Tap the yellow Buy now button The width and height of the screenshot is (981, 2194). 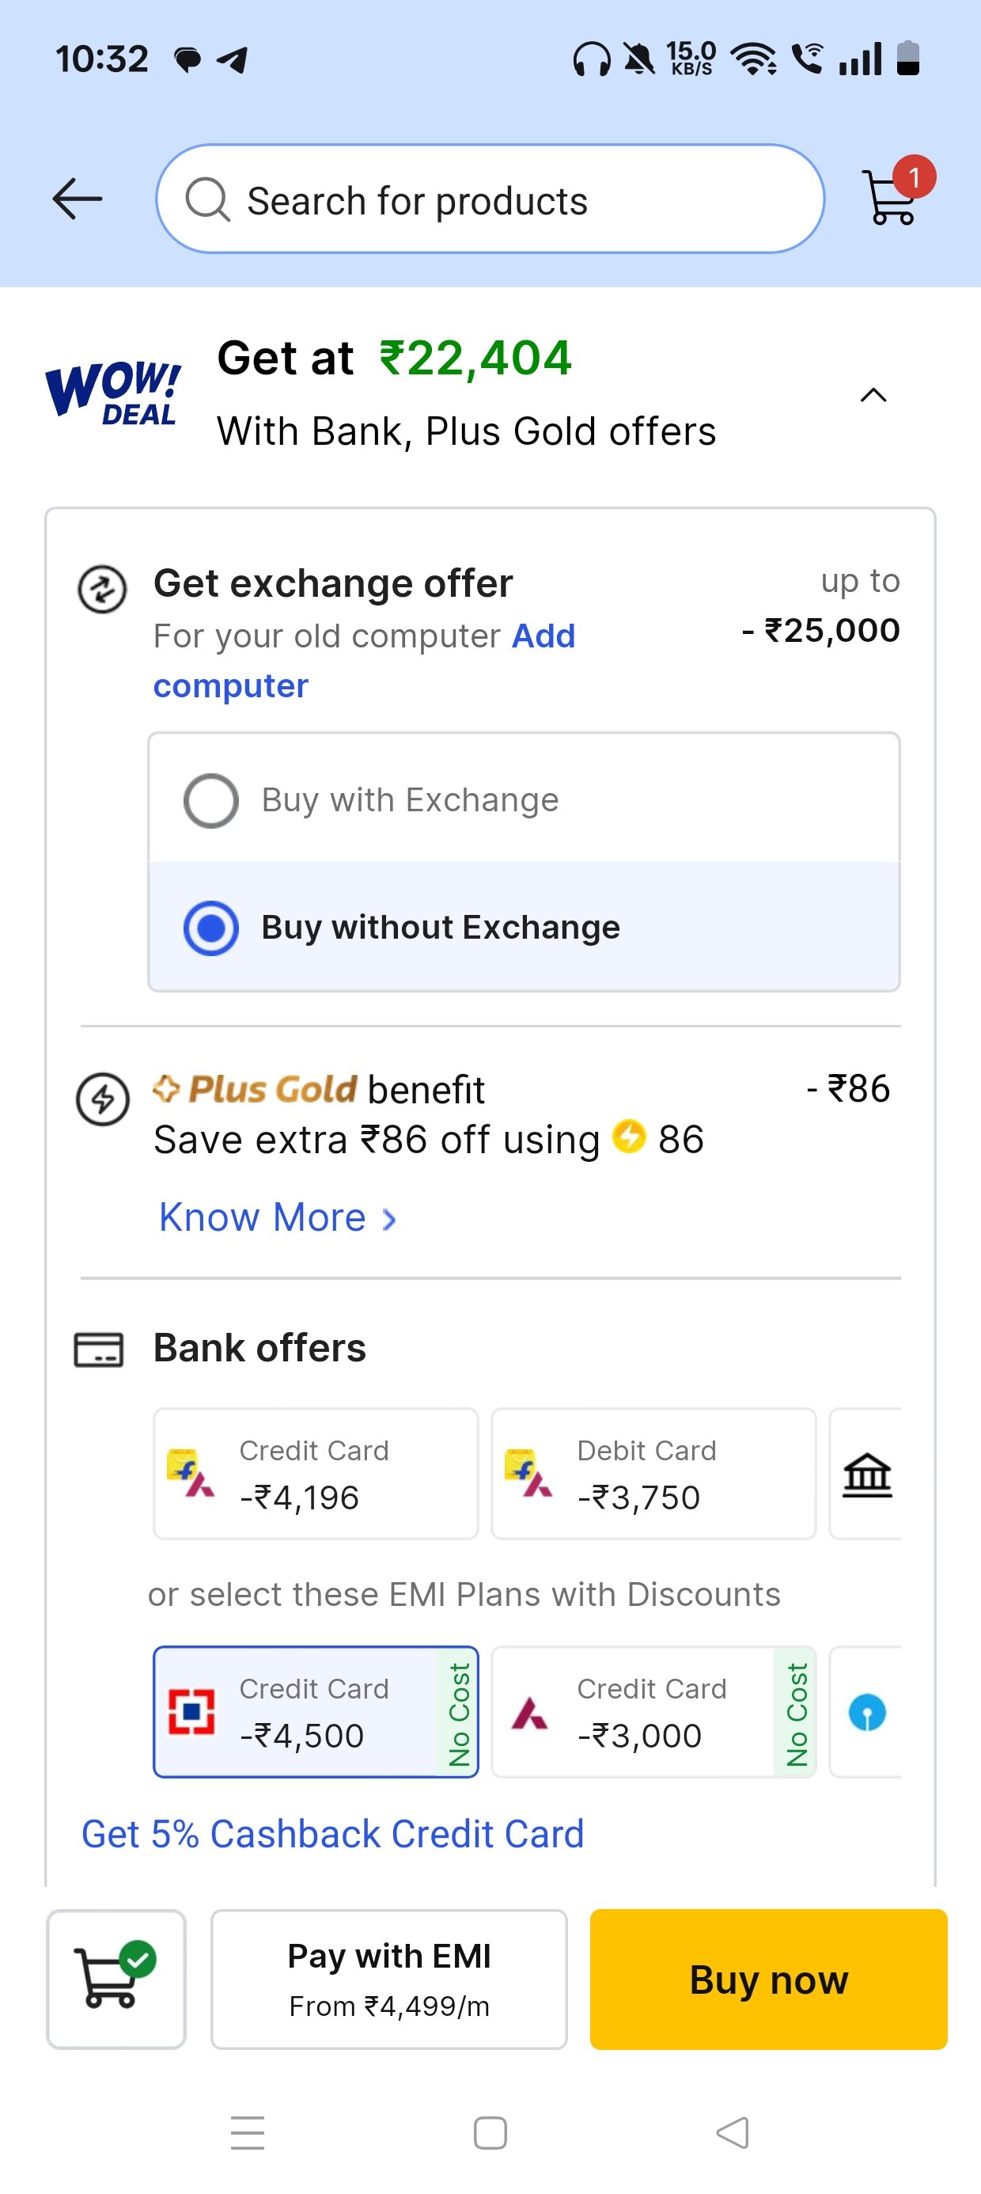pos(768,1979)
